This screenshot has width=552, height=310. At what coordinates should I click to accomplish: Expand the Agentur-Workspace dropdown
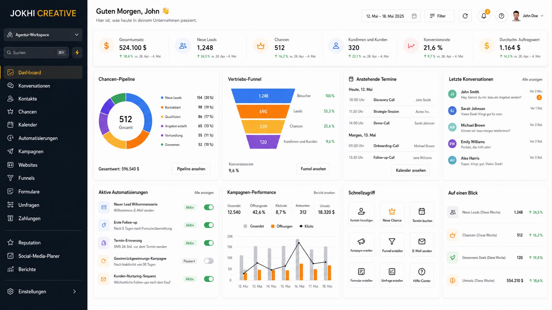click(x=43, y=35)
